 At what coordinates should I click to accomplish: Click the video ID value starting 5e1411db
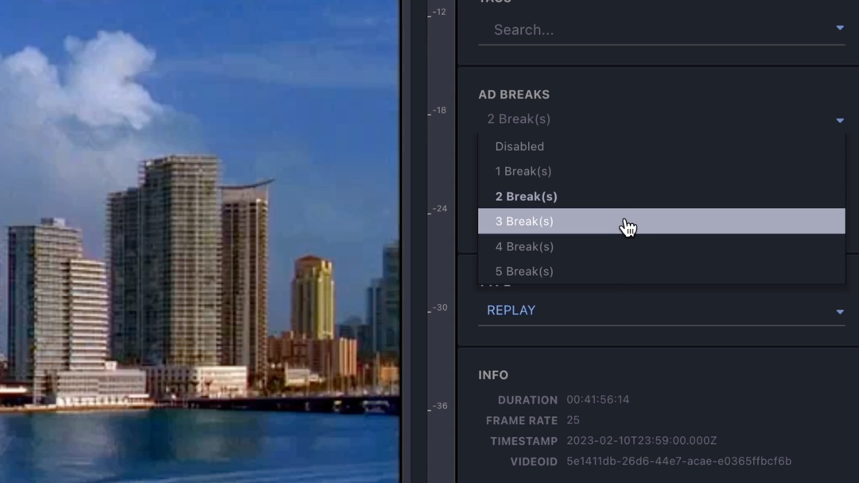678,461
